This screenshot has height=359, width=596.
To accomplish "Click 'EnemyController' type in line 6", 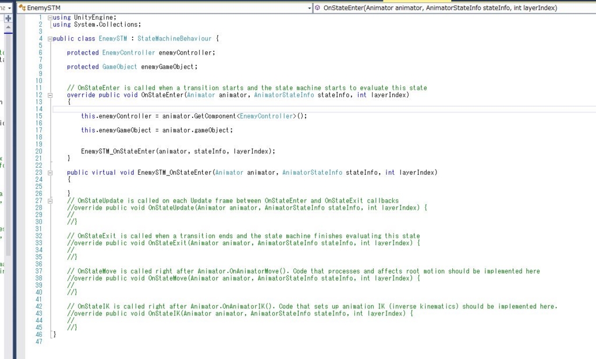I will click(x=129, y=53).
